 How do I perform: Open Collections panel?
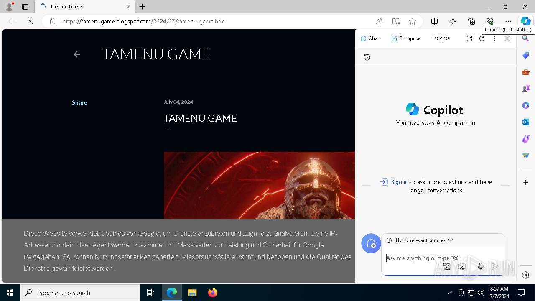471,21
